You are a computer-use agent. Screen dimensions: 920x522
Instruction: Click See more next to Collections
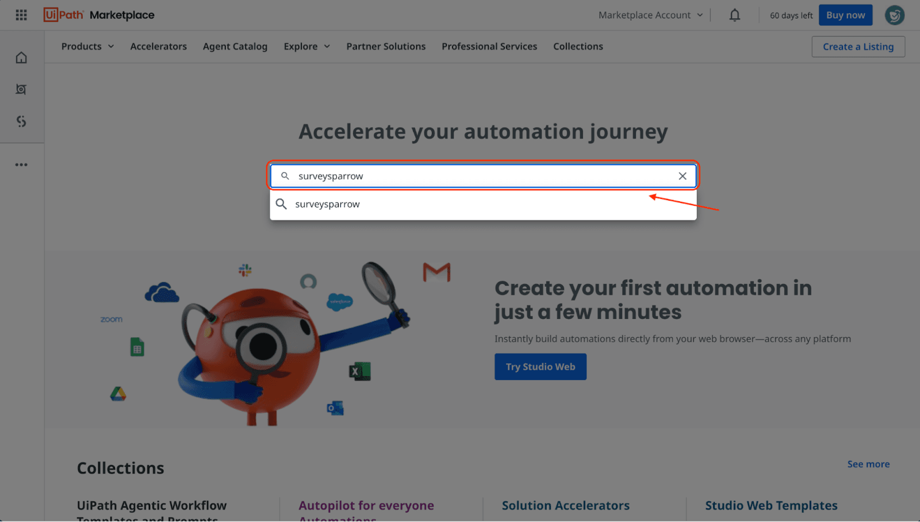[868, 464]
